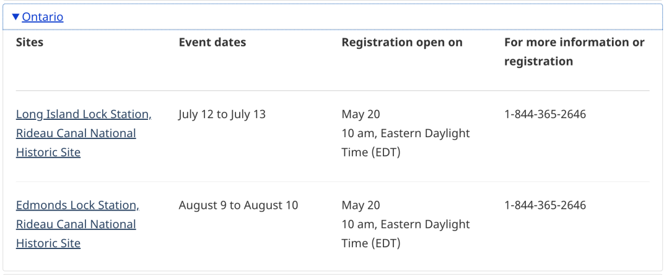The height and width of the screenshot is (275, 669).
Task: Select the Event dates column header
Action: (212, 42)
